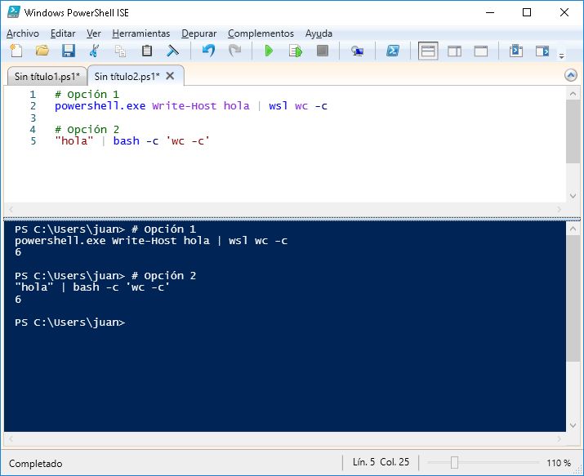Show script pane at top layout
584x476 pixels.
click(x=428, y=51)
